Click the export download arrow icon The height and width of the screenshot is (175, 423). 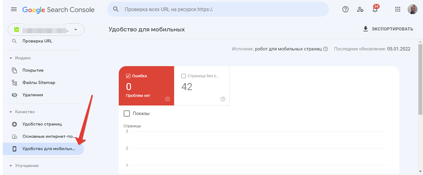point(365,29)
